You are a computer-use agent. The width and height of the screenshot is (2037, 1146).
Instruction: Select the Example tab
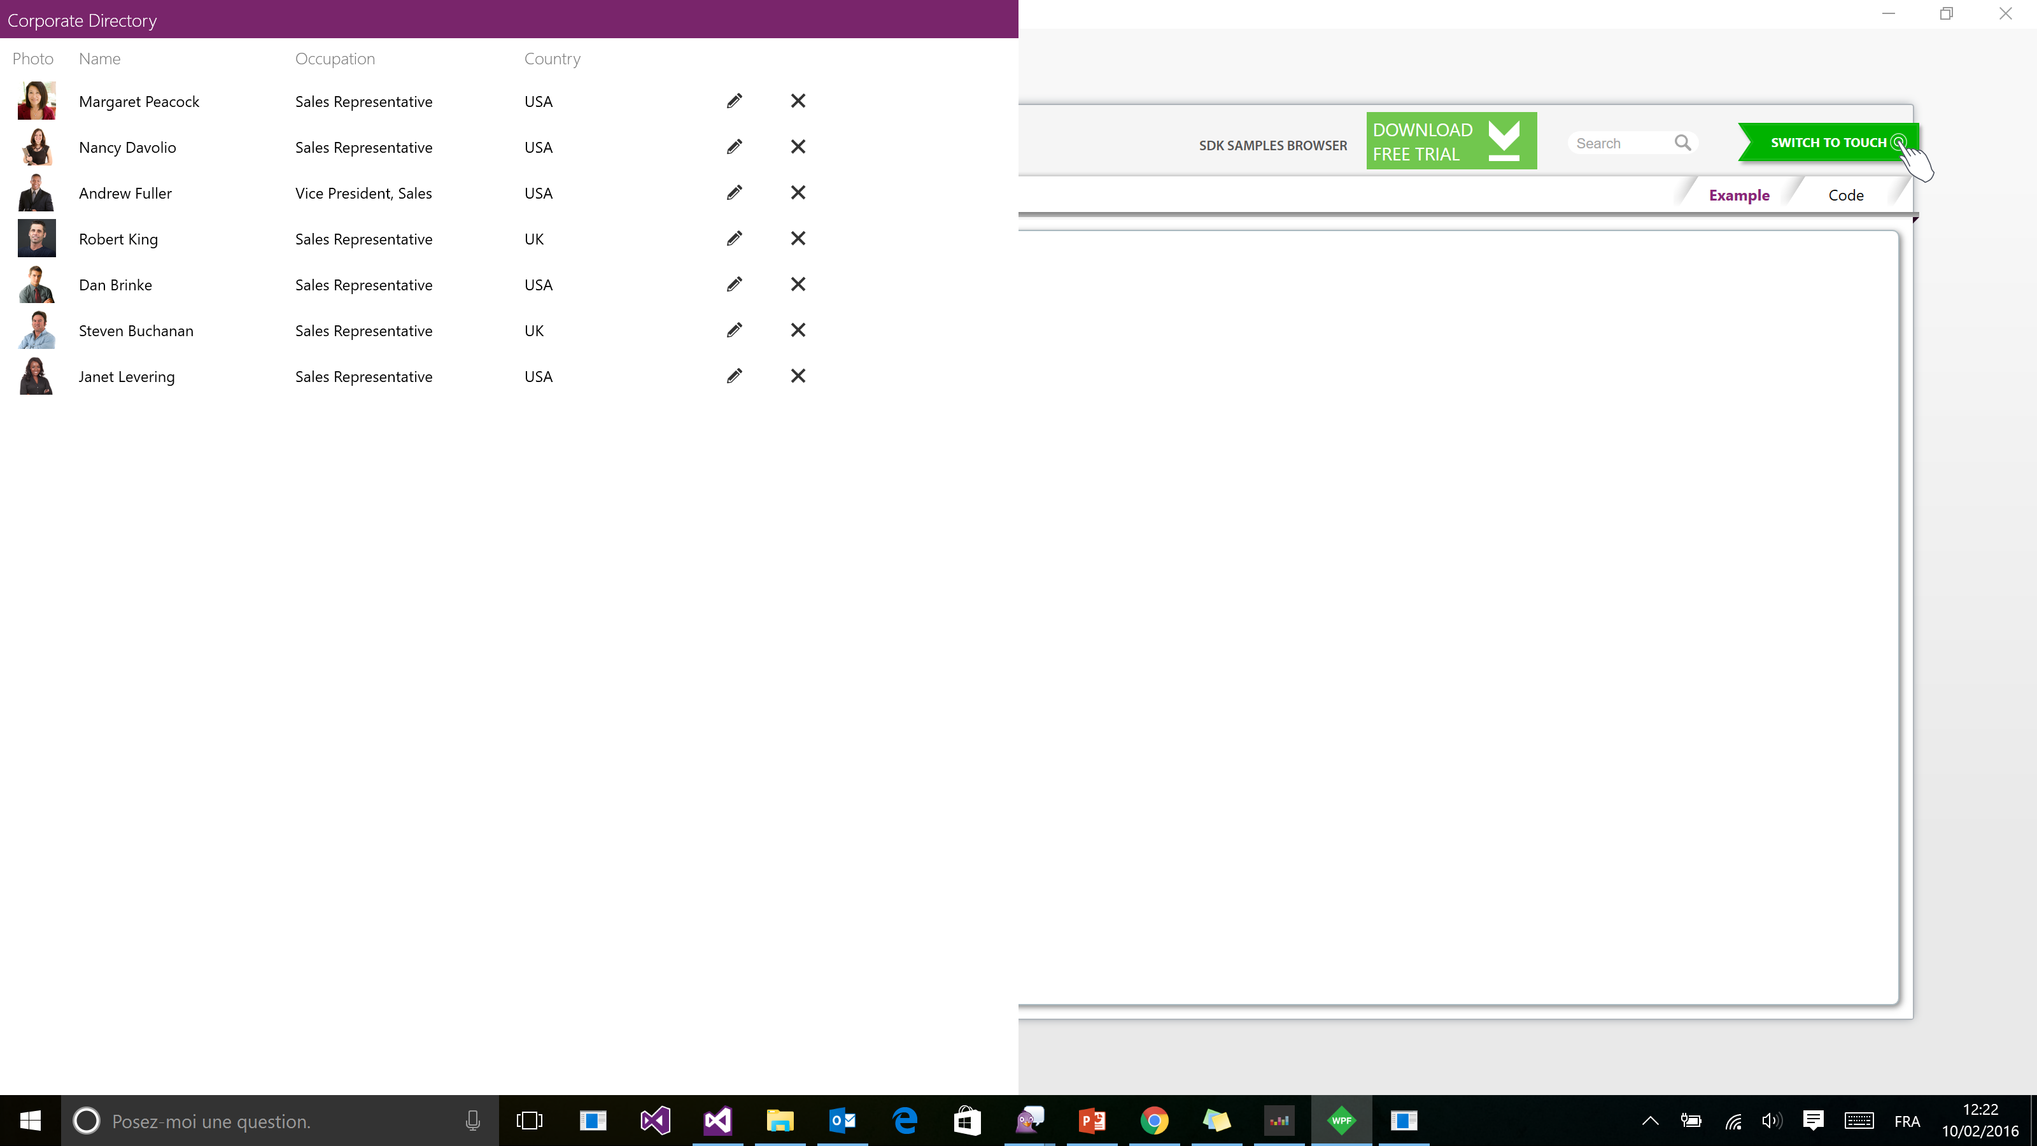[1738, 195]
